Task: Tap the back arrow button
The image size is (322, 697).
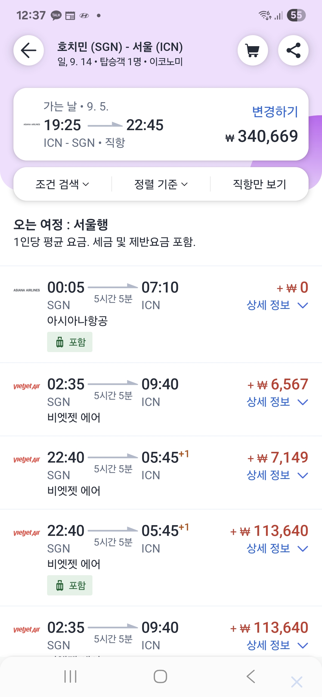Action: tap(29, 50)
